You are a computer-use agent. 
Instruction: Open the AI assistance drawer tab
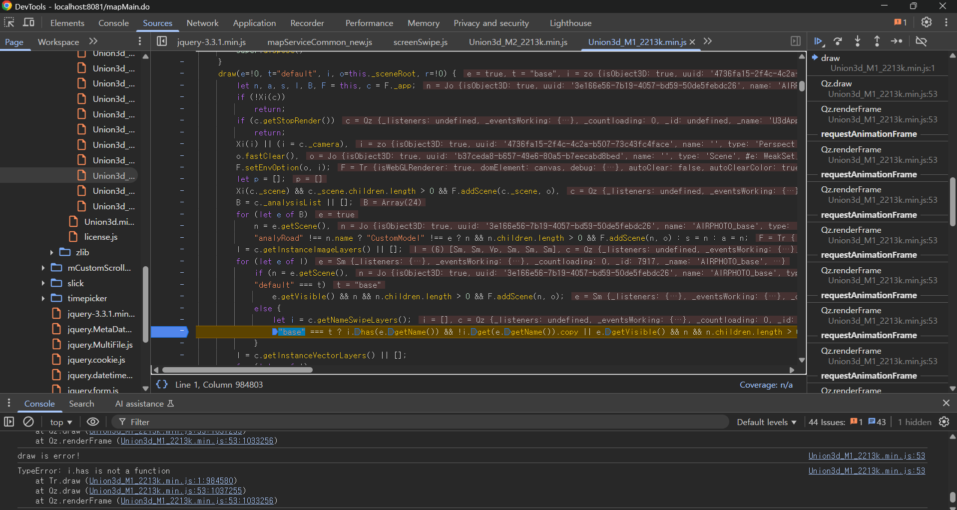(144, 404)
